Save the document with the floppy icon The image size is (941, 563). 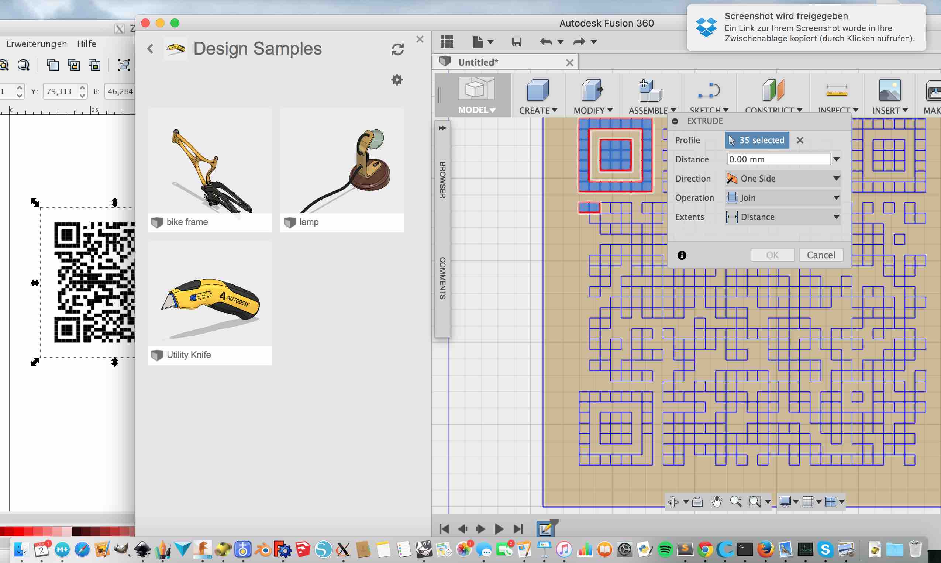coord(516,42)
